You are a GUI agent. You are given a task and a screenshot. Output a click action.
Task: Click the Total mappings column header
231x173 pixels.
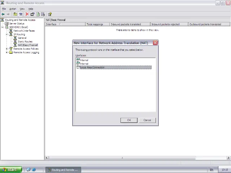pyautogui.click(x=97, y=24)
